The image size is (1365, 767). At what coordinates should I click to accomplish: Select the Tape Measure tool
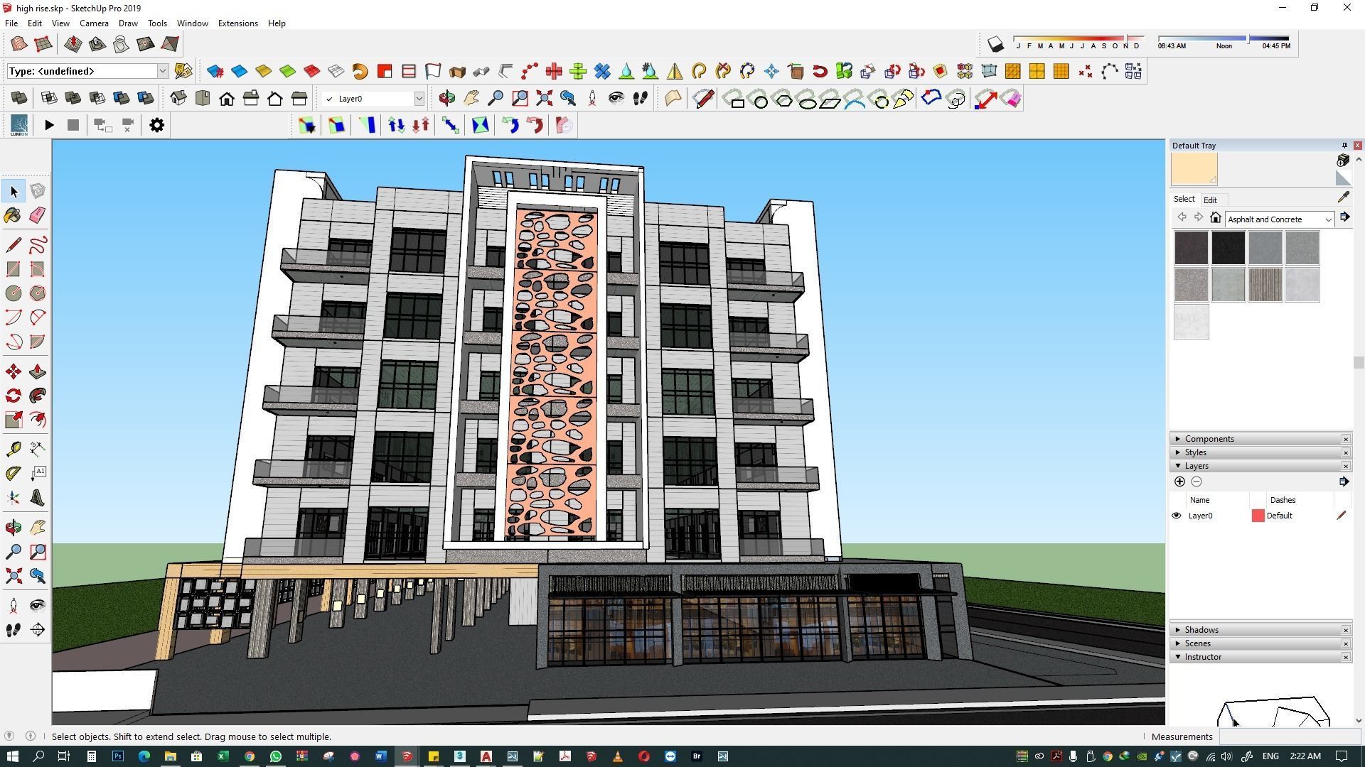tap(14, 449)
